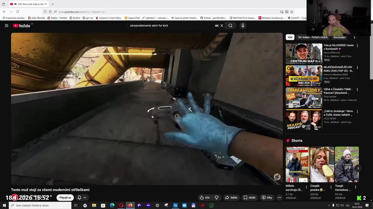Click the V.O.X. NEWS channel name
The height and width of the screenshot is (209, 373).
[x=330, y=118]
